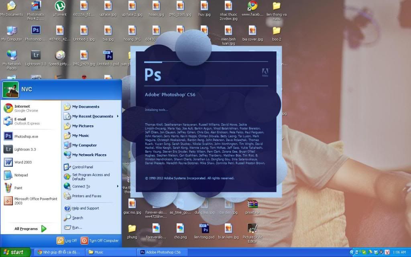Screen dimensions: 411x257
Task: Open Paint from Start menu
Action: coord(31,188)
